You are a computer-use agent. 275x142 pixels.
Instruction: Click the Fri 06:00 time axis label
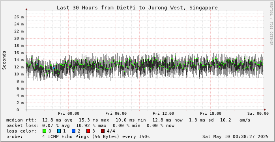pos(116,114)
